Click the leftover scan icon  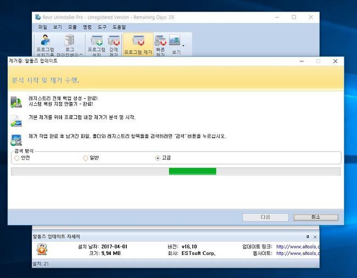tap(16, 140)
